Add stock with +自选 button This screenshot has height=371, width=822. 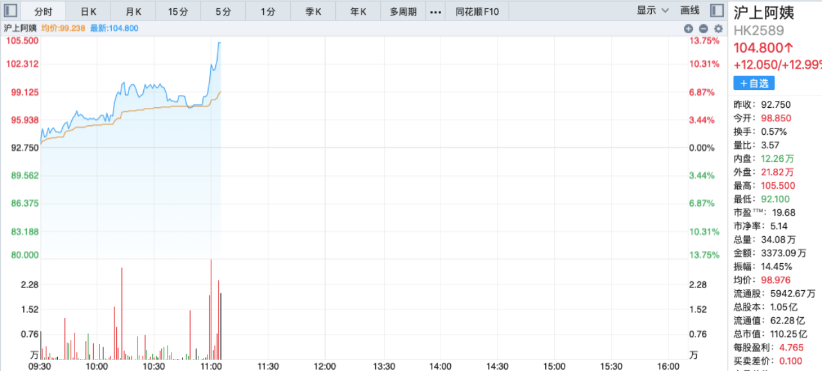[x=754, y=83]
